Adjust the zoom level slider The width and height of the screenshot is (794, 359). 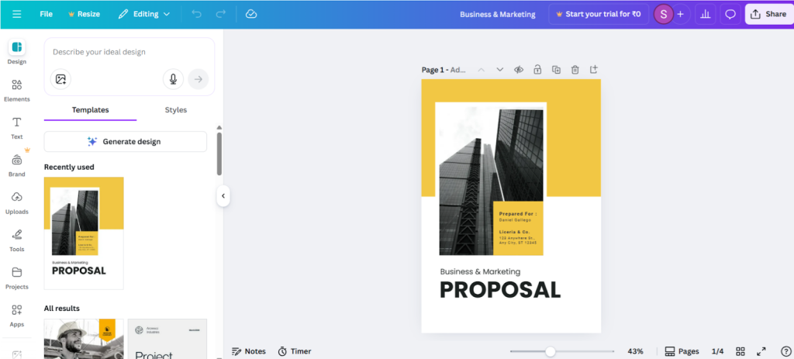551,351
